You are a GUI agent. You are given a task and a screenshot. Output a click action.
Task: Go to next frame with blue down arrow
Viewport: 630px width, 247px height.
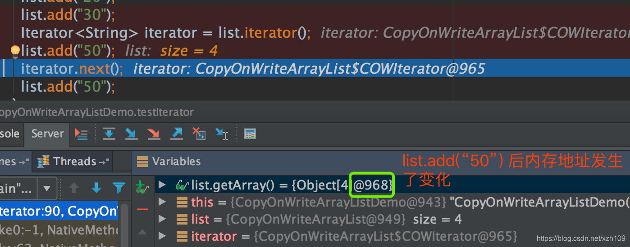(x=96, y=188)
